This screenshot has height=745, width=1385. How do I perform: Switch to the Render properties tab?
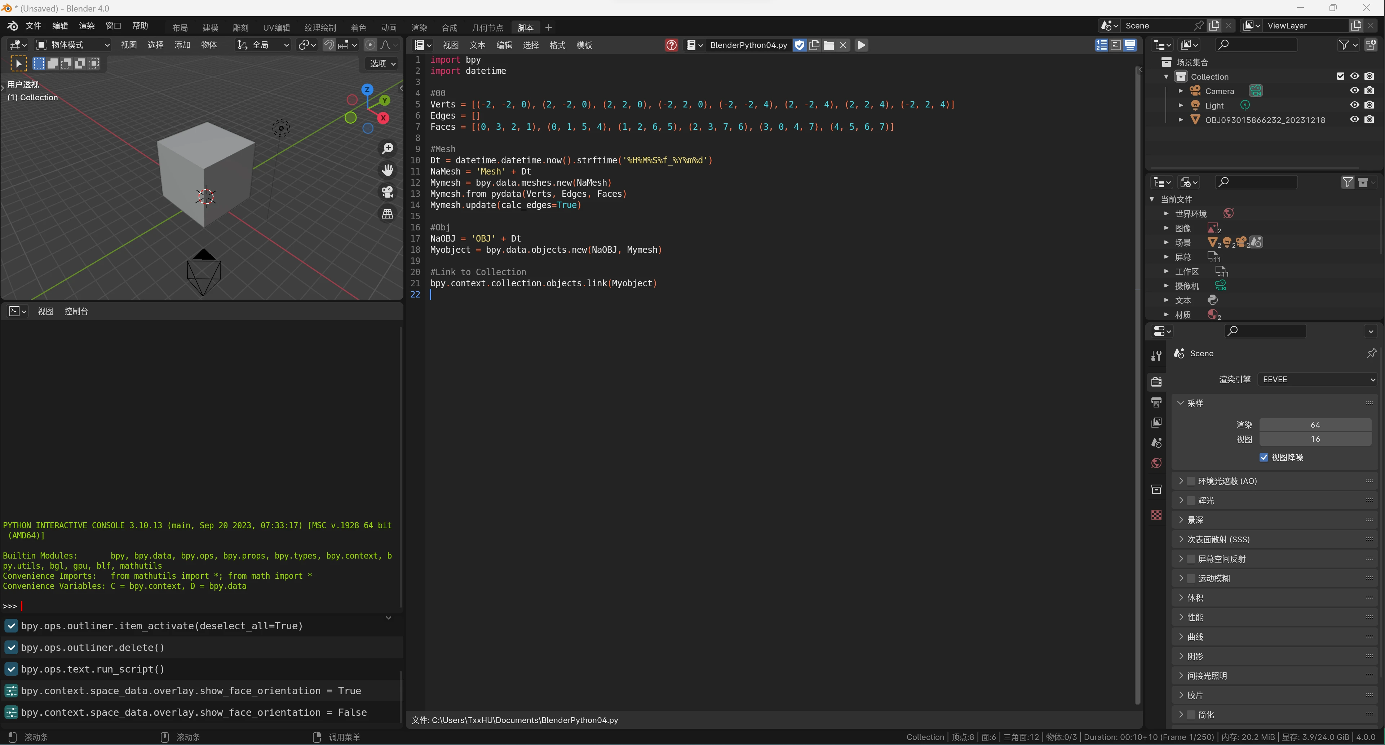1156,382
